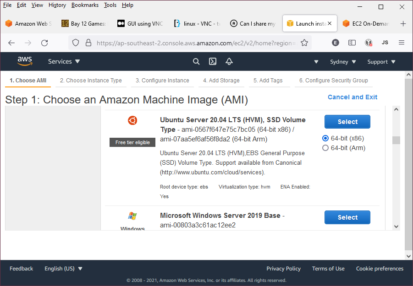The height and width of the screenshot is (286, 413).
Task: Expand the Support dropdown menu
Action: tap(381, 62)
